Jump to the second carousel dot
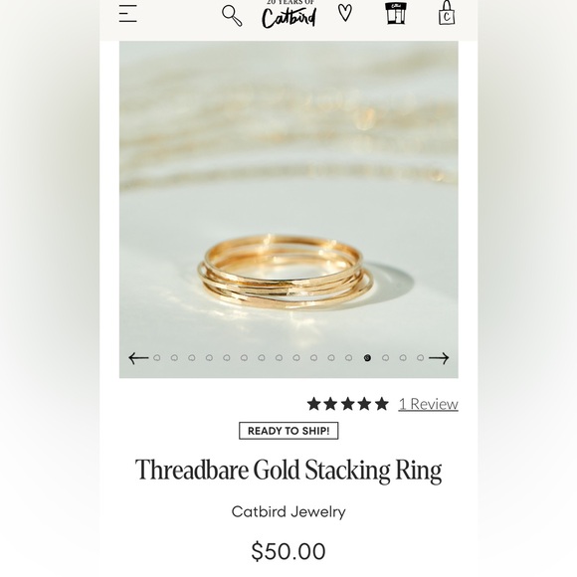 [174, 358]
